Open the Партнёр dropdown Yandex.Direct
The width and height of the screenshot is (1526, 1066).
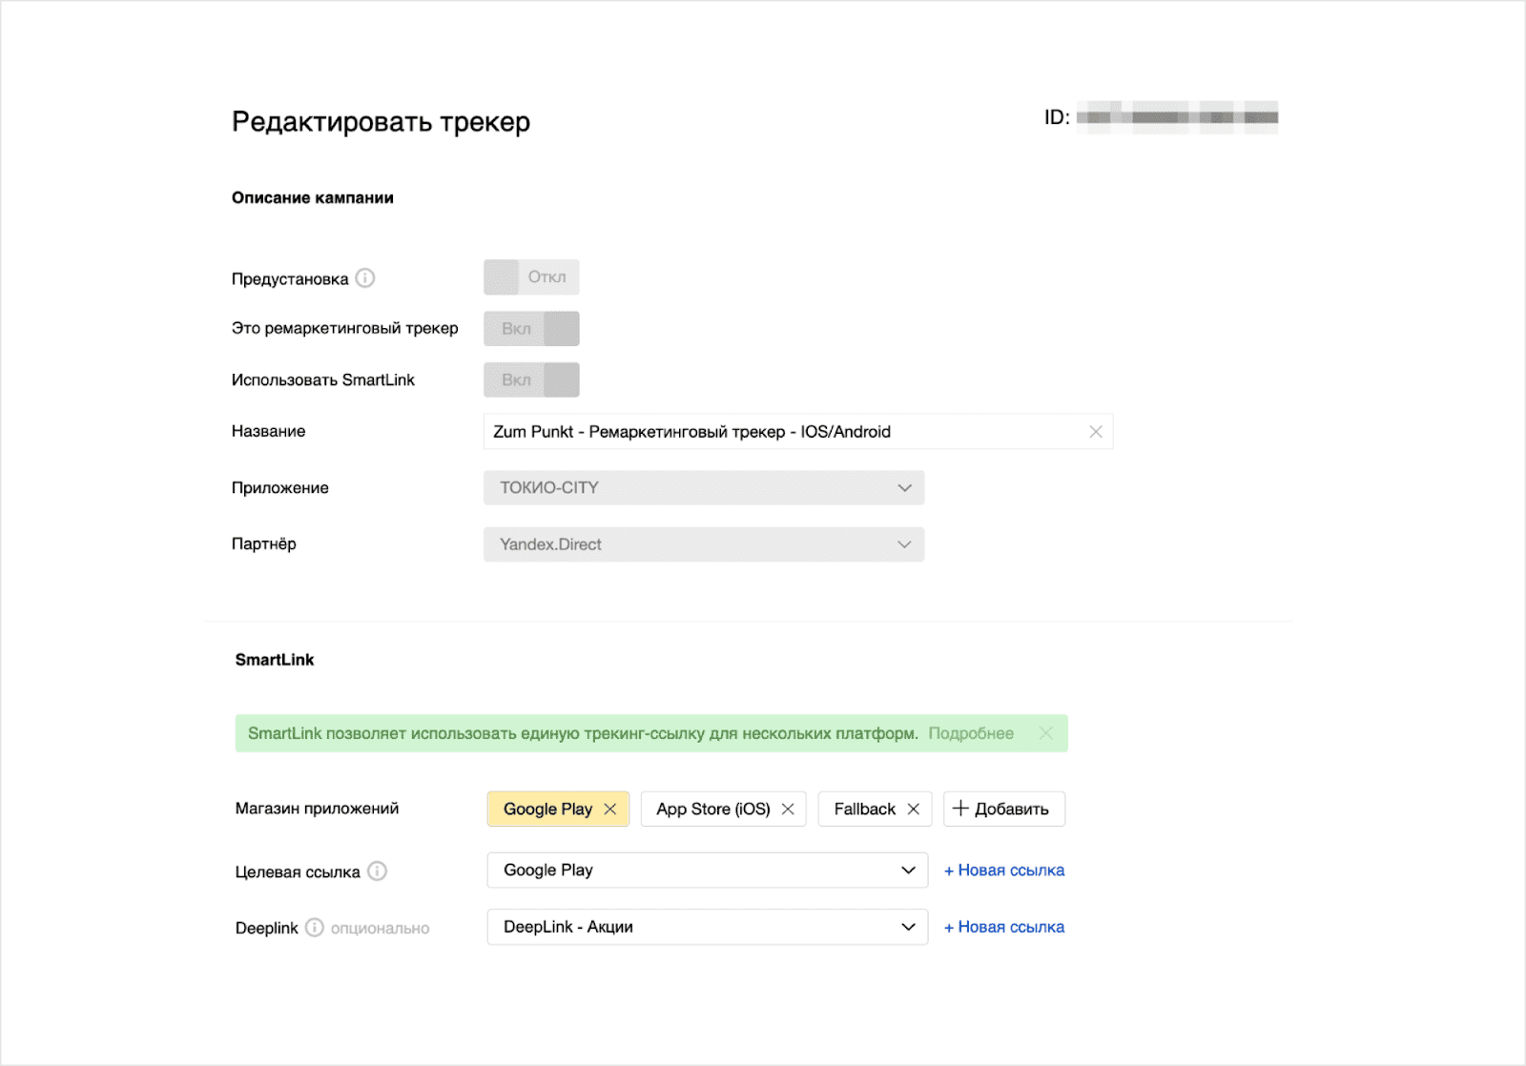(x=704, y=544)
